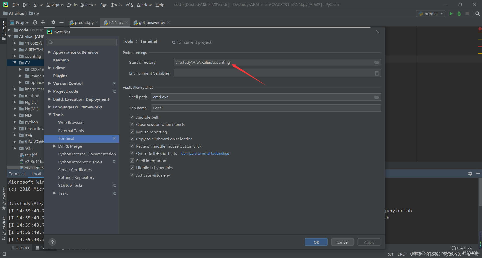Image resolution: width=482 pixels, height=258 pixels.
Task: Browse for Start directory folder icon
Action: coord(377,62)
